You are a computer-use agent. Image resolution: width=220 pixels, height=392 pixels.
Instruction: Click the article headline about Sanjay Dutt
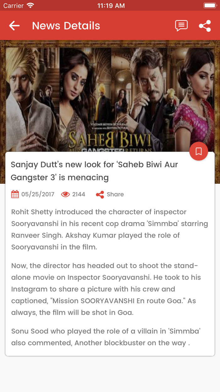(94, 171)
